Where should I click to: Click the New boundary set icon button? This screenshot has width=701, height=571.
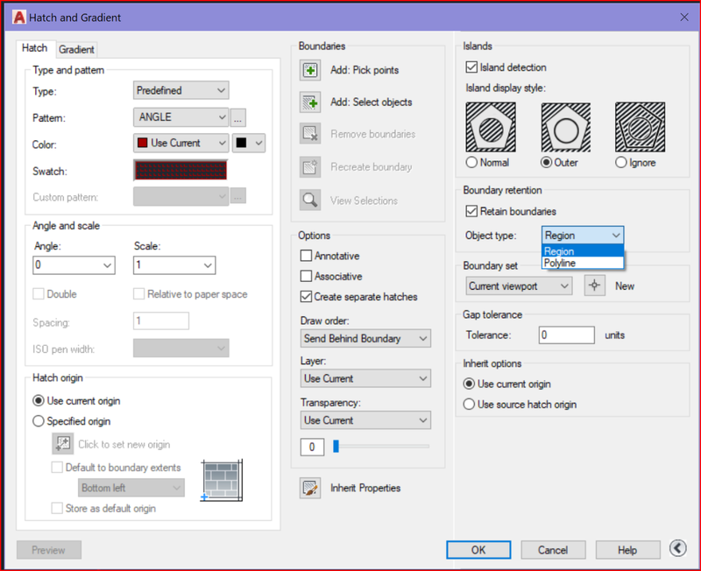coord(595,285)
